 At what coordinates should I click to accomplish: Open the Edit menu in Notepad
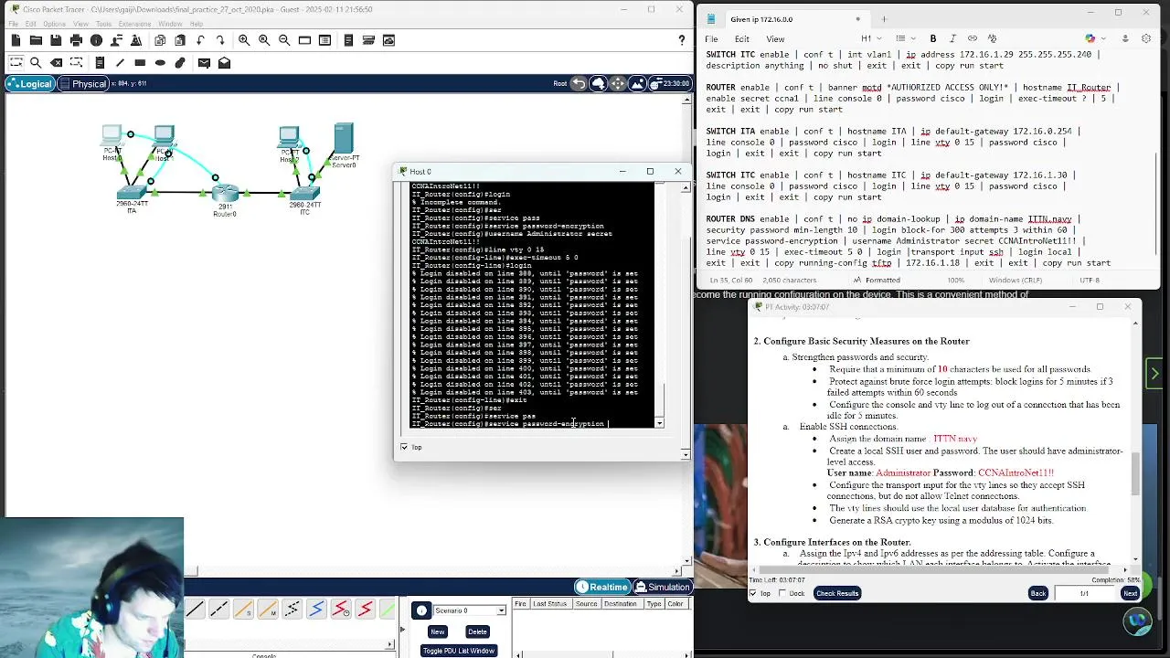click(742, 38)
